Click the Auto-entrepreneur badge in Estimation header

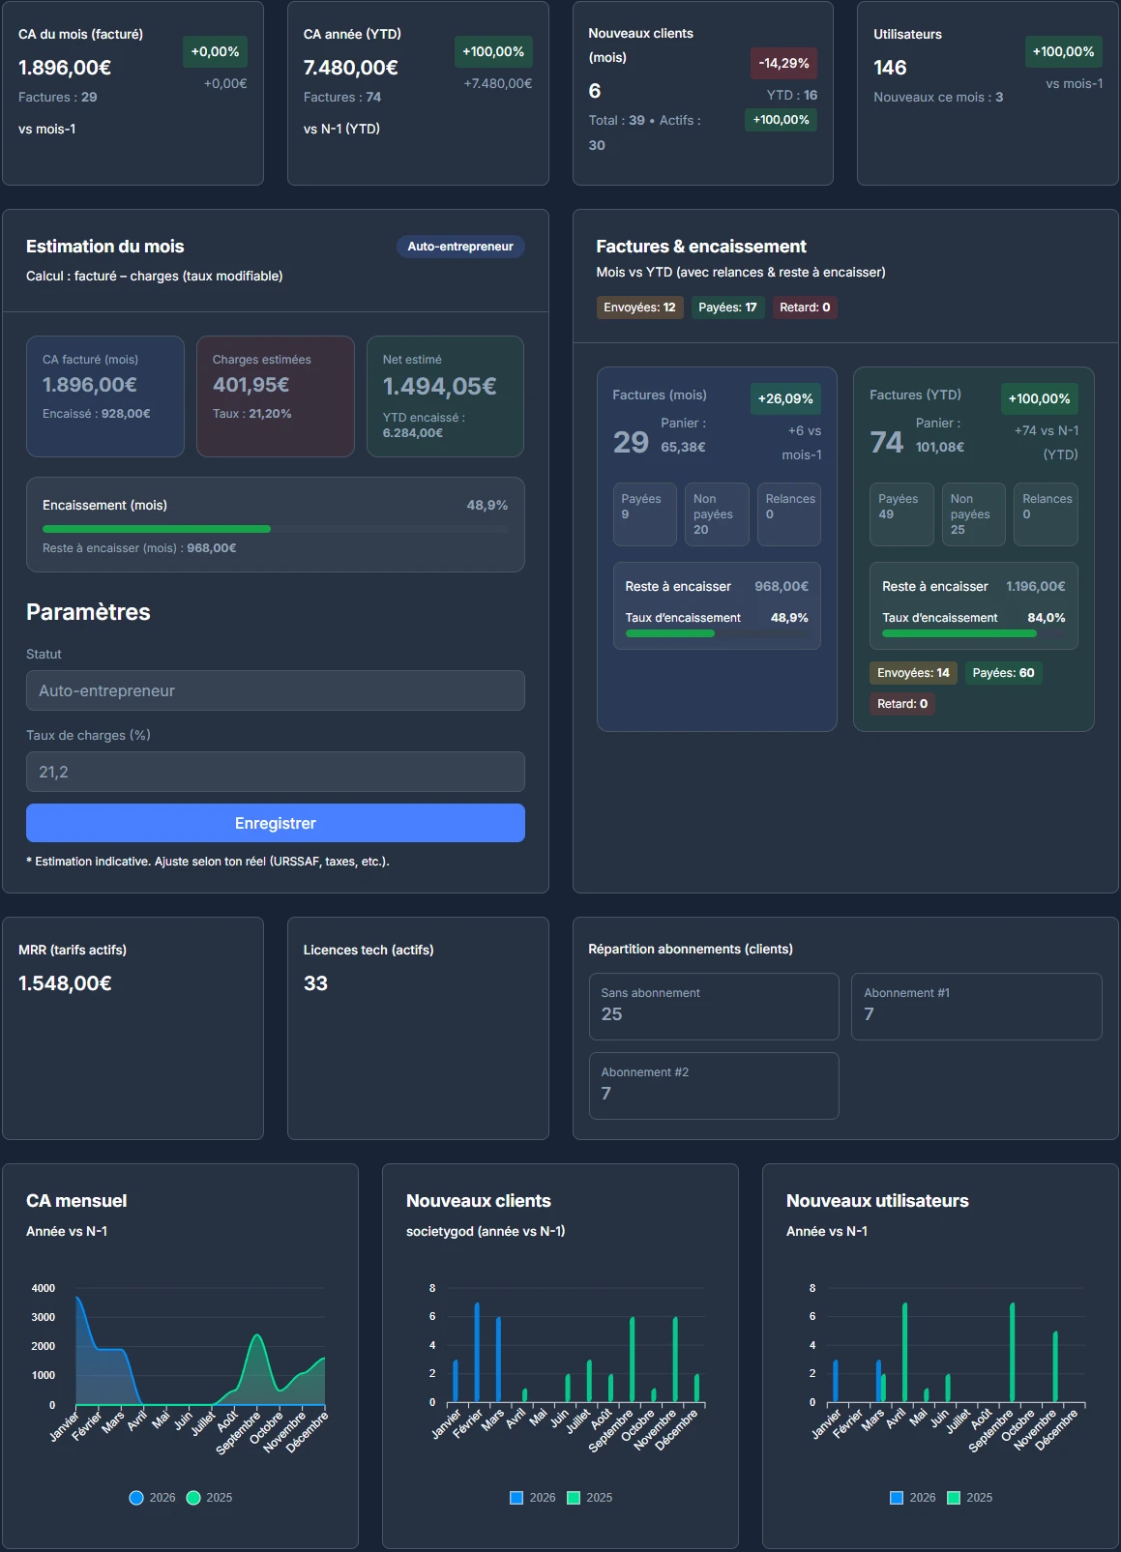(460, 247)
